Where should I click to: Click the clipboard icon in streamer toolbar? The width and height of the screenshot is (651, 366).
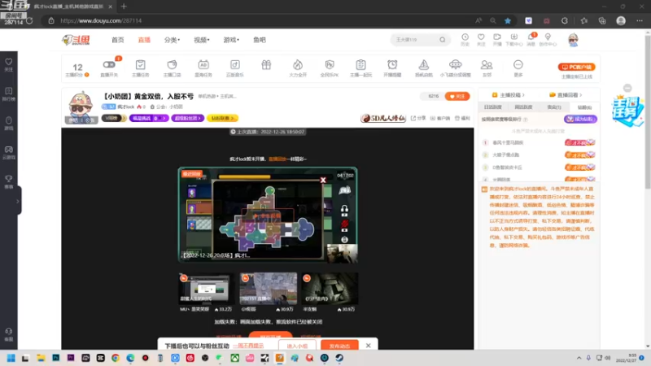tap(360, 65)
